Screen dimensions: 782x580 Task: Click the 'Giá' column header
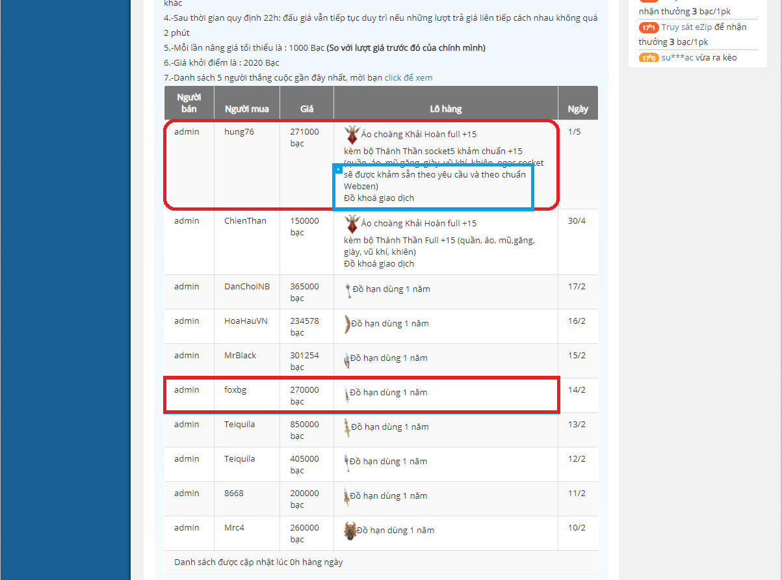[x=307, y=109]
